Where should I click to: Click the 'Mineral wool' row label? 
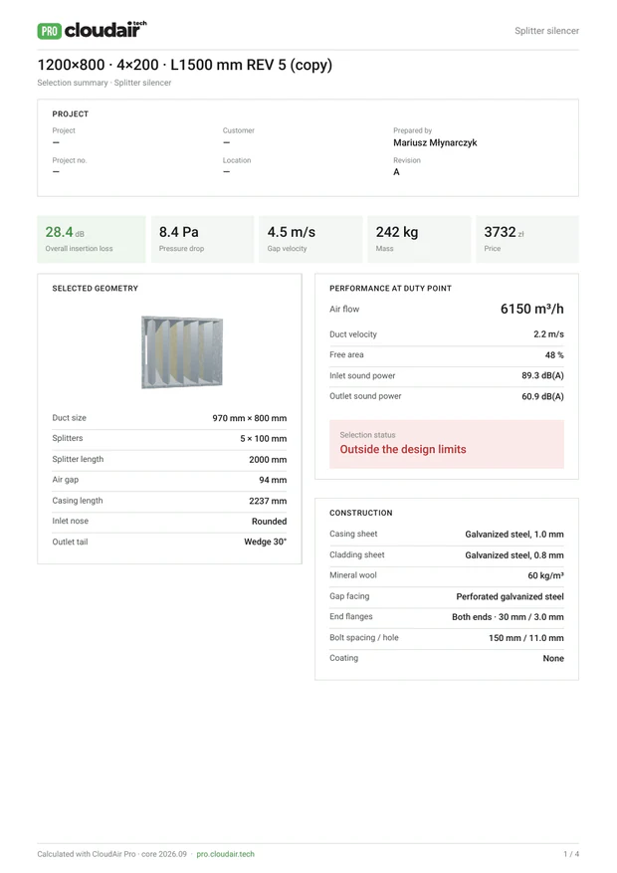click(352, 574)
